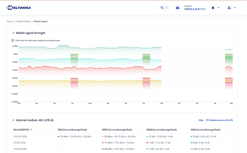The width and height of the screenshot is (247, 153).
Task: Click the user settings icon
Action: (x=229, y=7)
